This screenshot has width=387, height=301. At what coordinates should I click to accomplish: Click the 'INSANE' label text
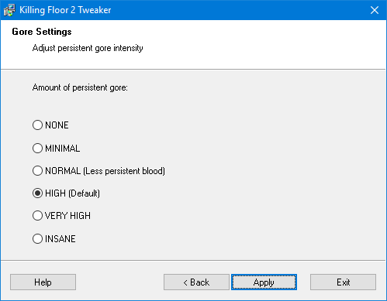60,239
